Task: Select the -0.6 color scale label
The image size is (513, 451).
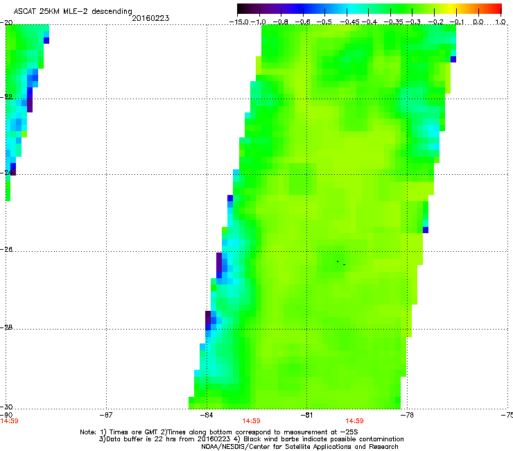Action: coord(303,22)
